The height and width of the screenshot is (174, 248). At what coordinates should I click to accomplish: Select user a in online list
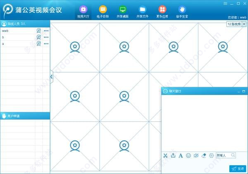[25, 43]
